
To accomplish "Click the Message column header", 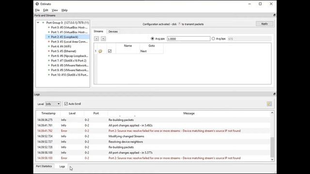I will point(189,114).
